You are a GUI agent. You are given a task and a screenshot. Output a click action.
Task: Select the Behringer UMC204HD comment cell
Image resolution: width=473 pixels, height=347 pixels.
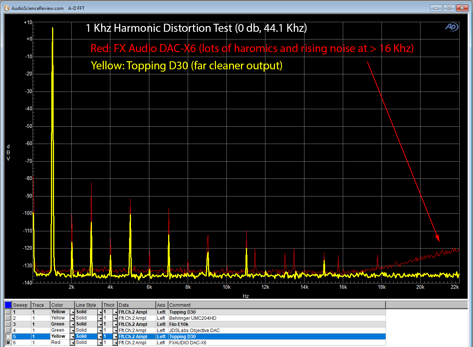[x=277, y=318]
